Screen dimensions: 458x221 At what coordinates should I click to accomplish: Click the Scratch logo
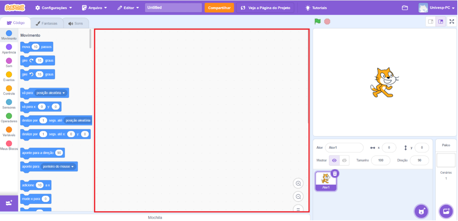click(15, 8)
